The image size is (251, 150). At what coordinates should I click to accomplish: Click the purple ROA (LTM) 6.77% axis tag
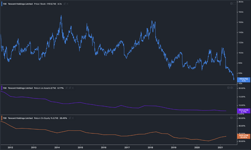244,111
